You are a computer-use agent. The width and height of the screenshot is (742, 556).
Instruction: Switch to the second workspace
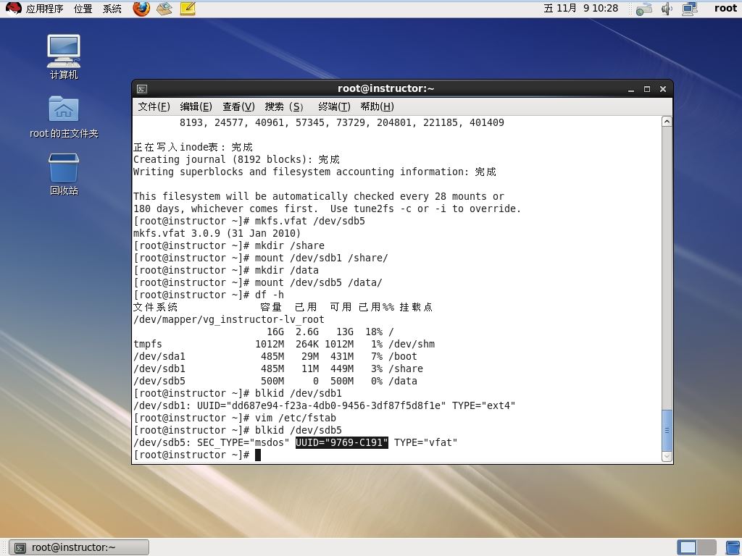[x=706, y=547]
